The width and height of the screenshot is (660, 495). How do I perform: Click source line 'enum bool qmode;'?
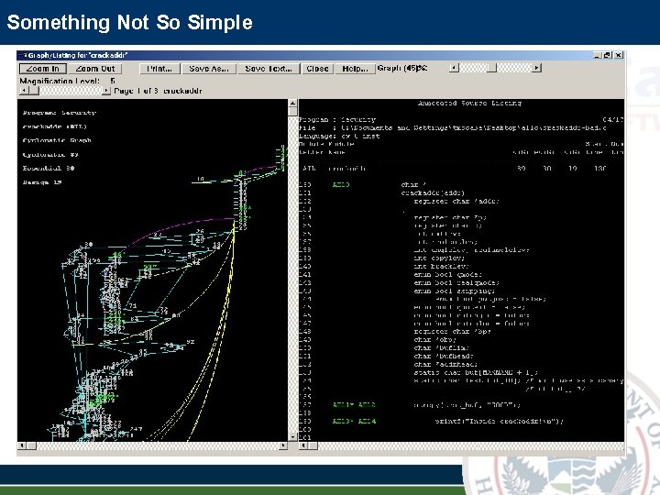click(448, 274)
